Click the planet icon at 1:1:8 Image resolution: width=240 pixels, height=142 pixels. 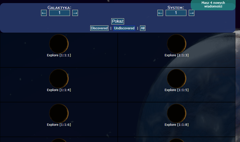[x=176, y=113]
